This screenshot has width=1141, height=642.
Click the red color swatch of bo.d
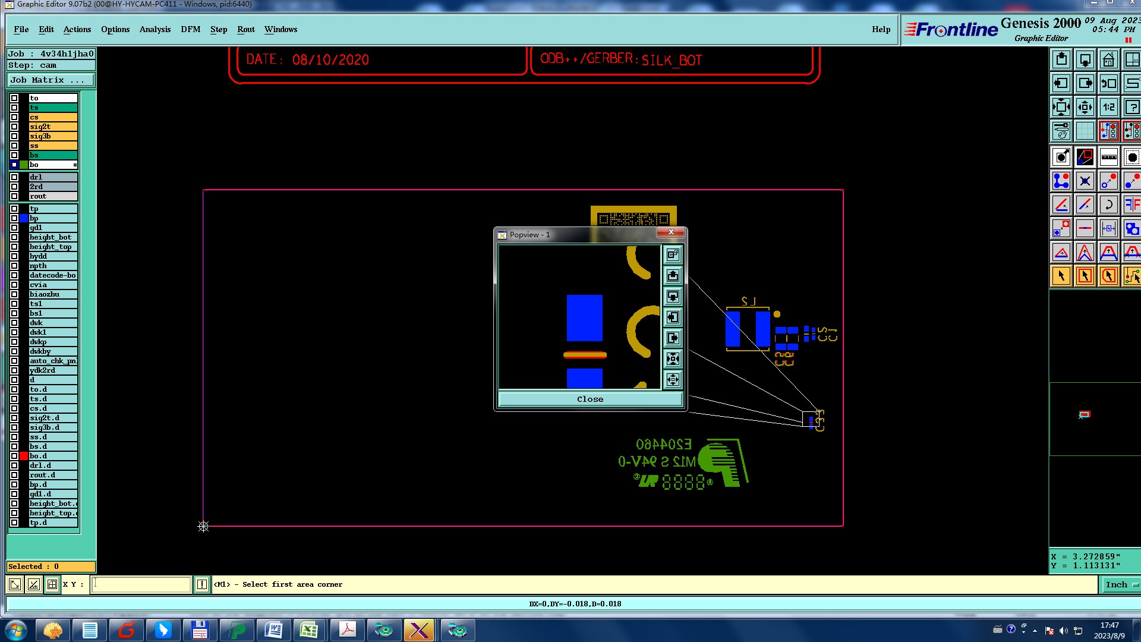click(24, 456)
